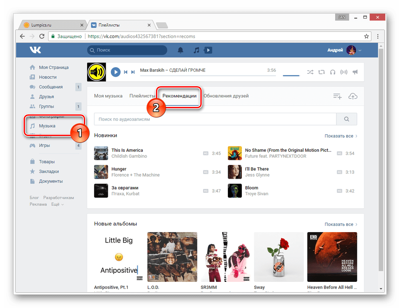This screenshot has height=308, width=400.
Task: Click the current track cover in player
Action: point(96,72)
